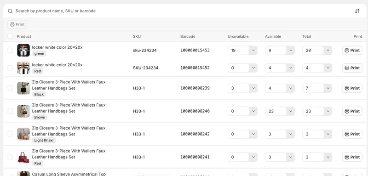
Task: Print label for Brown handbags set
Action: pyautogui.click(x=352, y=111)
